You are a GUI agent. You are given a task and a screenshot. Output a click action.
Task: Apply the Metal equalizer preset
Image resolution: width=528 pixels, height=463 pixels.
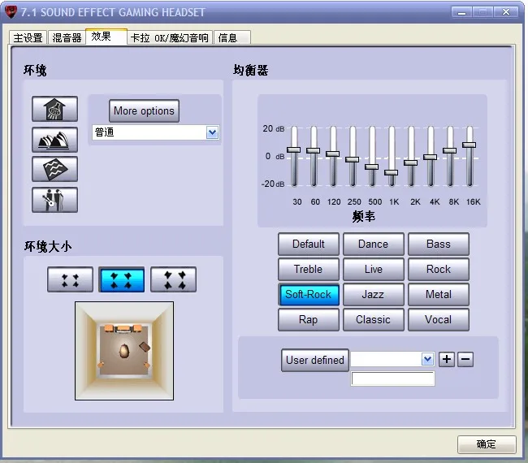point(439,294)
